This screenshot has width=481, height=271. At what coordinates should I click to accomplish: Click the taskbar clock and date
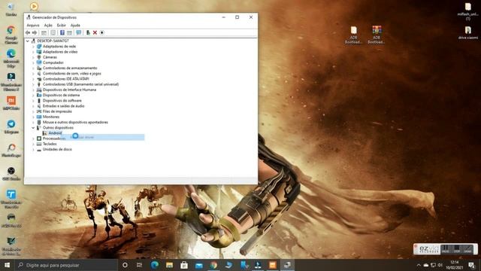455,265
